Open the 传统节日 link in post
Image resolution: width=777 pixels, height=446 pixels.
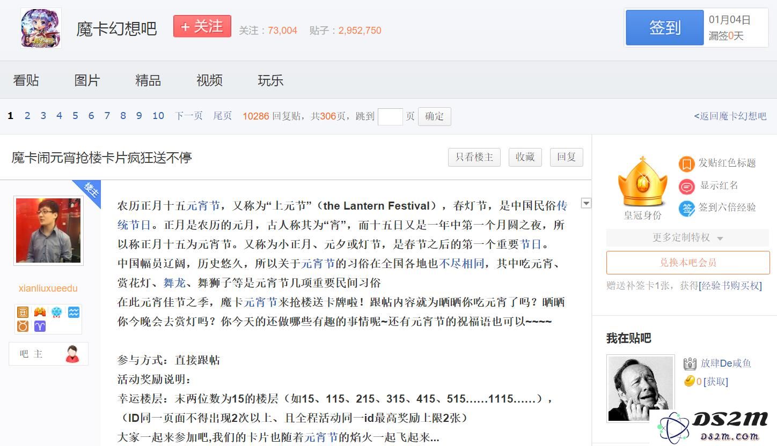(342, 215)
